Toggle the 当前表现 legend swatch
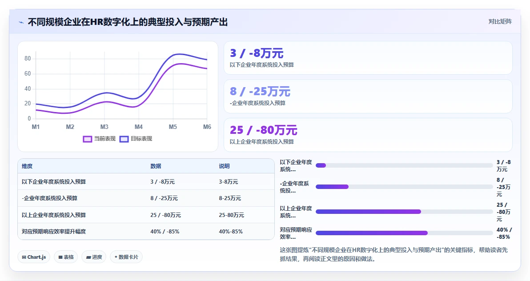Viewport: 530px width, 281px height. point(87,139)
